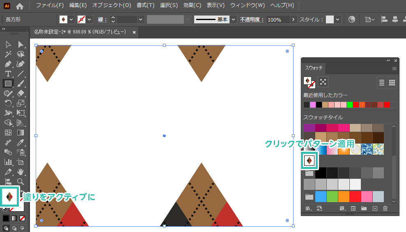The image size is (406, 232).
Task: Open the オブジェクト(O) menu
Action: pyautogui.click(x=111, y=6)
